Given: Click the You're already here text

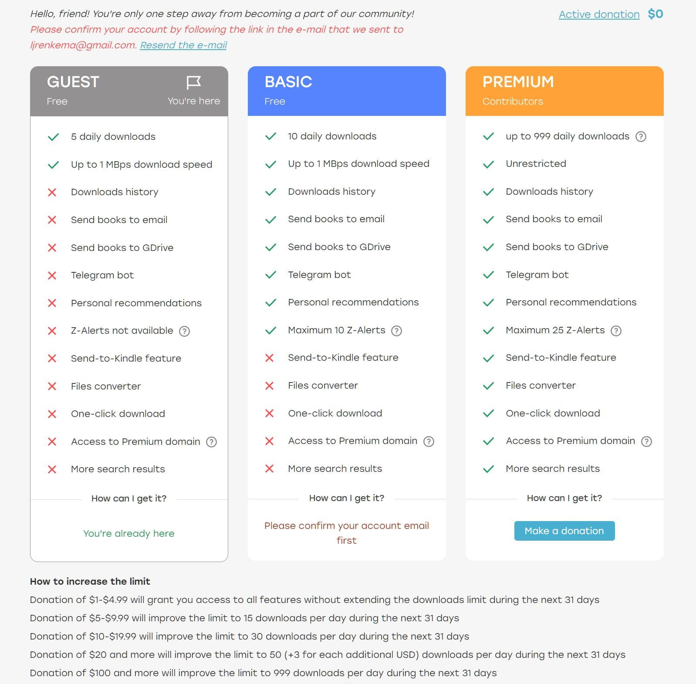Looking at the screenshot, I should click(128, 533).
